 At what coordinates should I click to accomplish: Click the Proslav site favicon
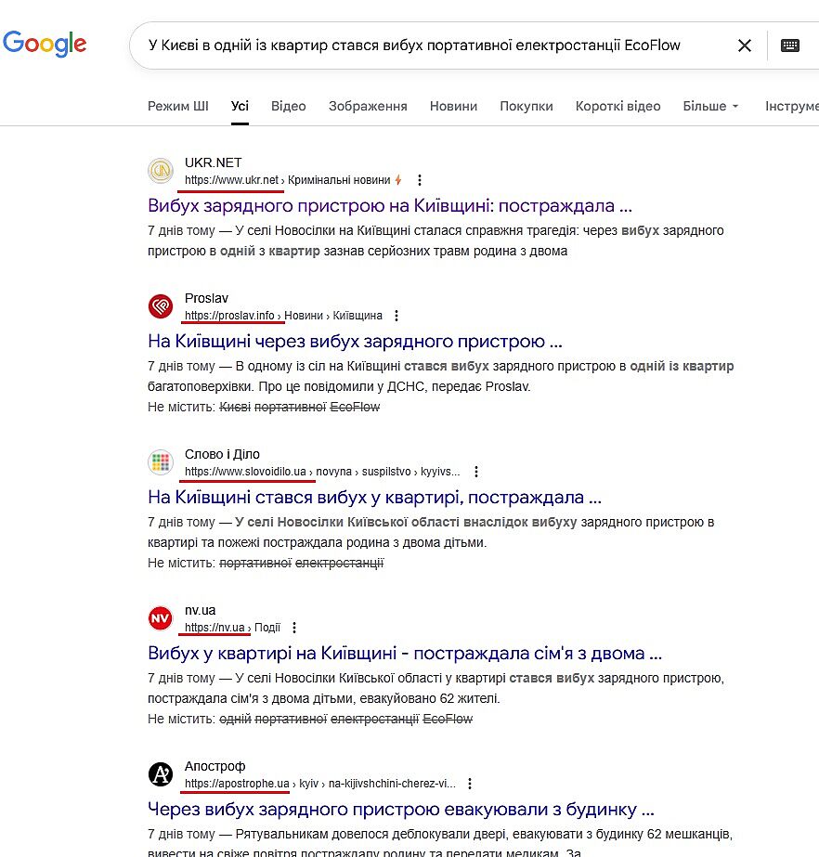click(161, 306)
